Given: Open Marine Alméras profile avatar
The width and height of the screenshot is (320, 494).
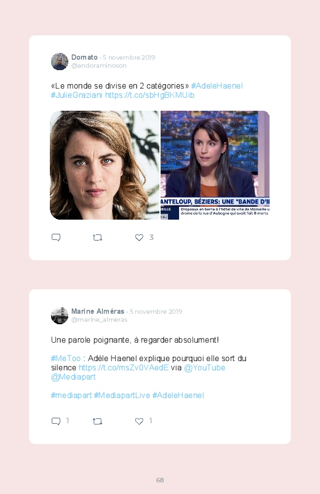Looking at the screenshot, I should [60, 316].
